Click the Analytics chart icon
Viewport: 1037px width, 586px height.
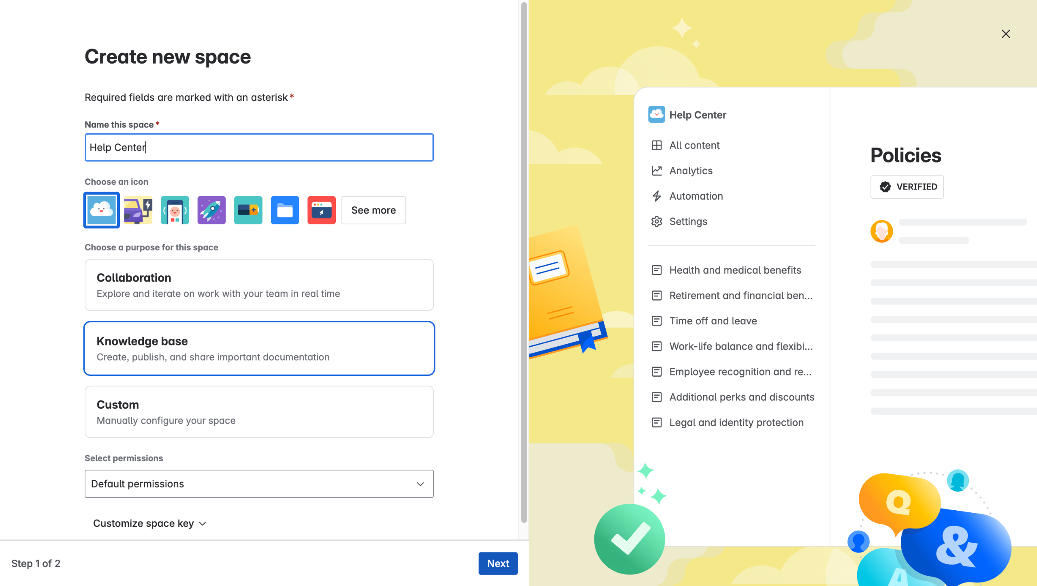(657, 170)
